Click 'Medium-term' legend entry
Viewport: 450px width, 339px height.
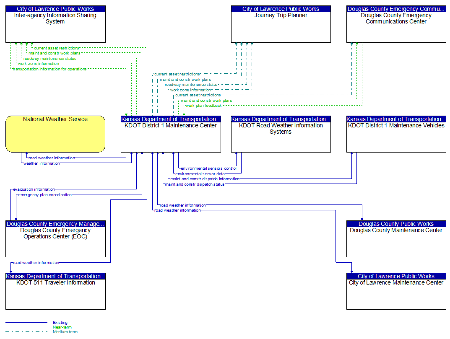pyautogui.click(x=65, y=332)
